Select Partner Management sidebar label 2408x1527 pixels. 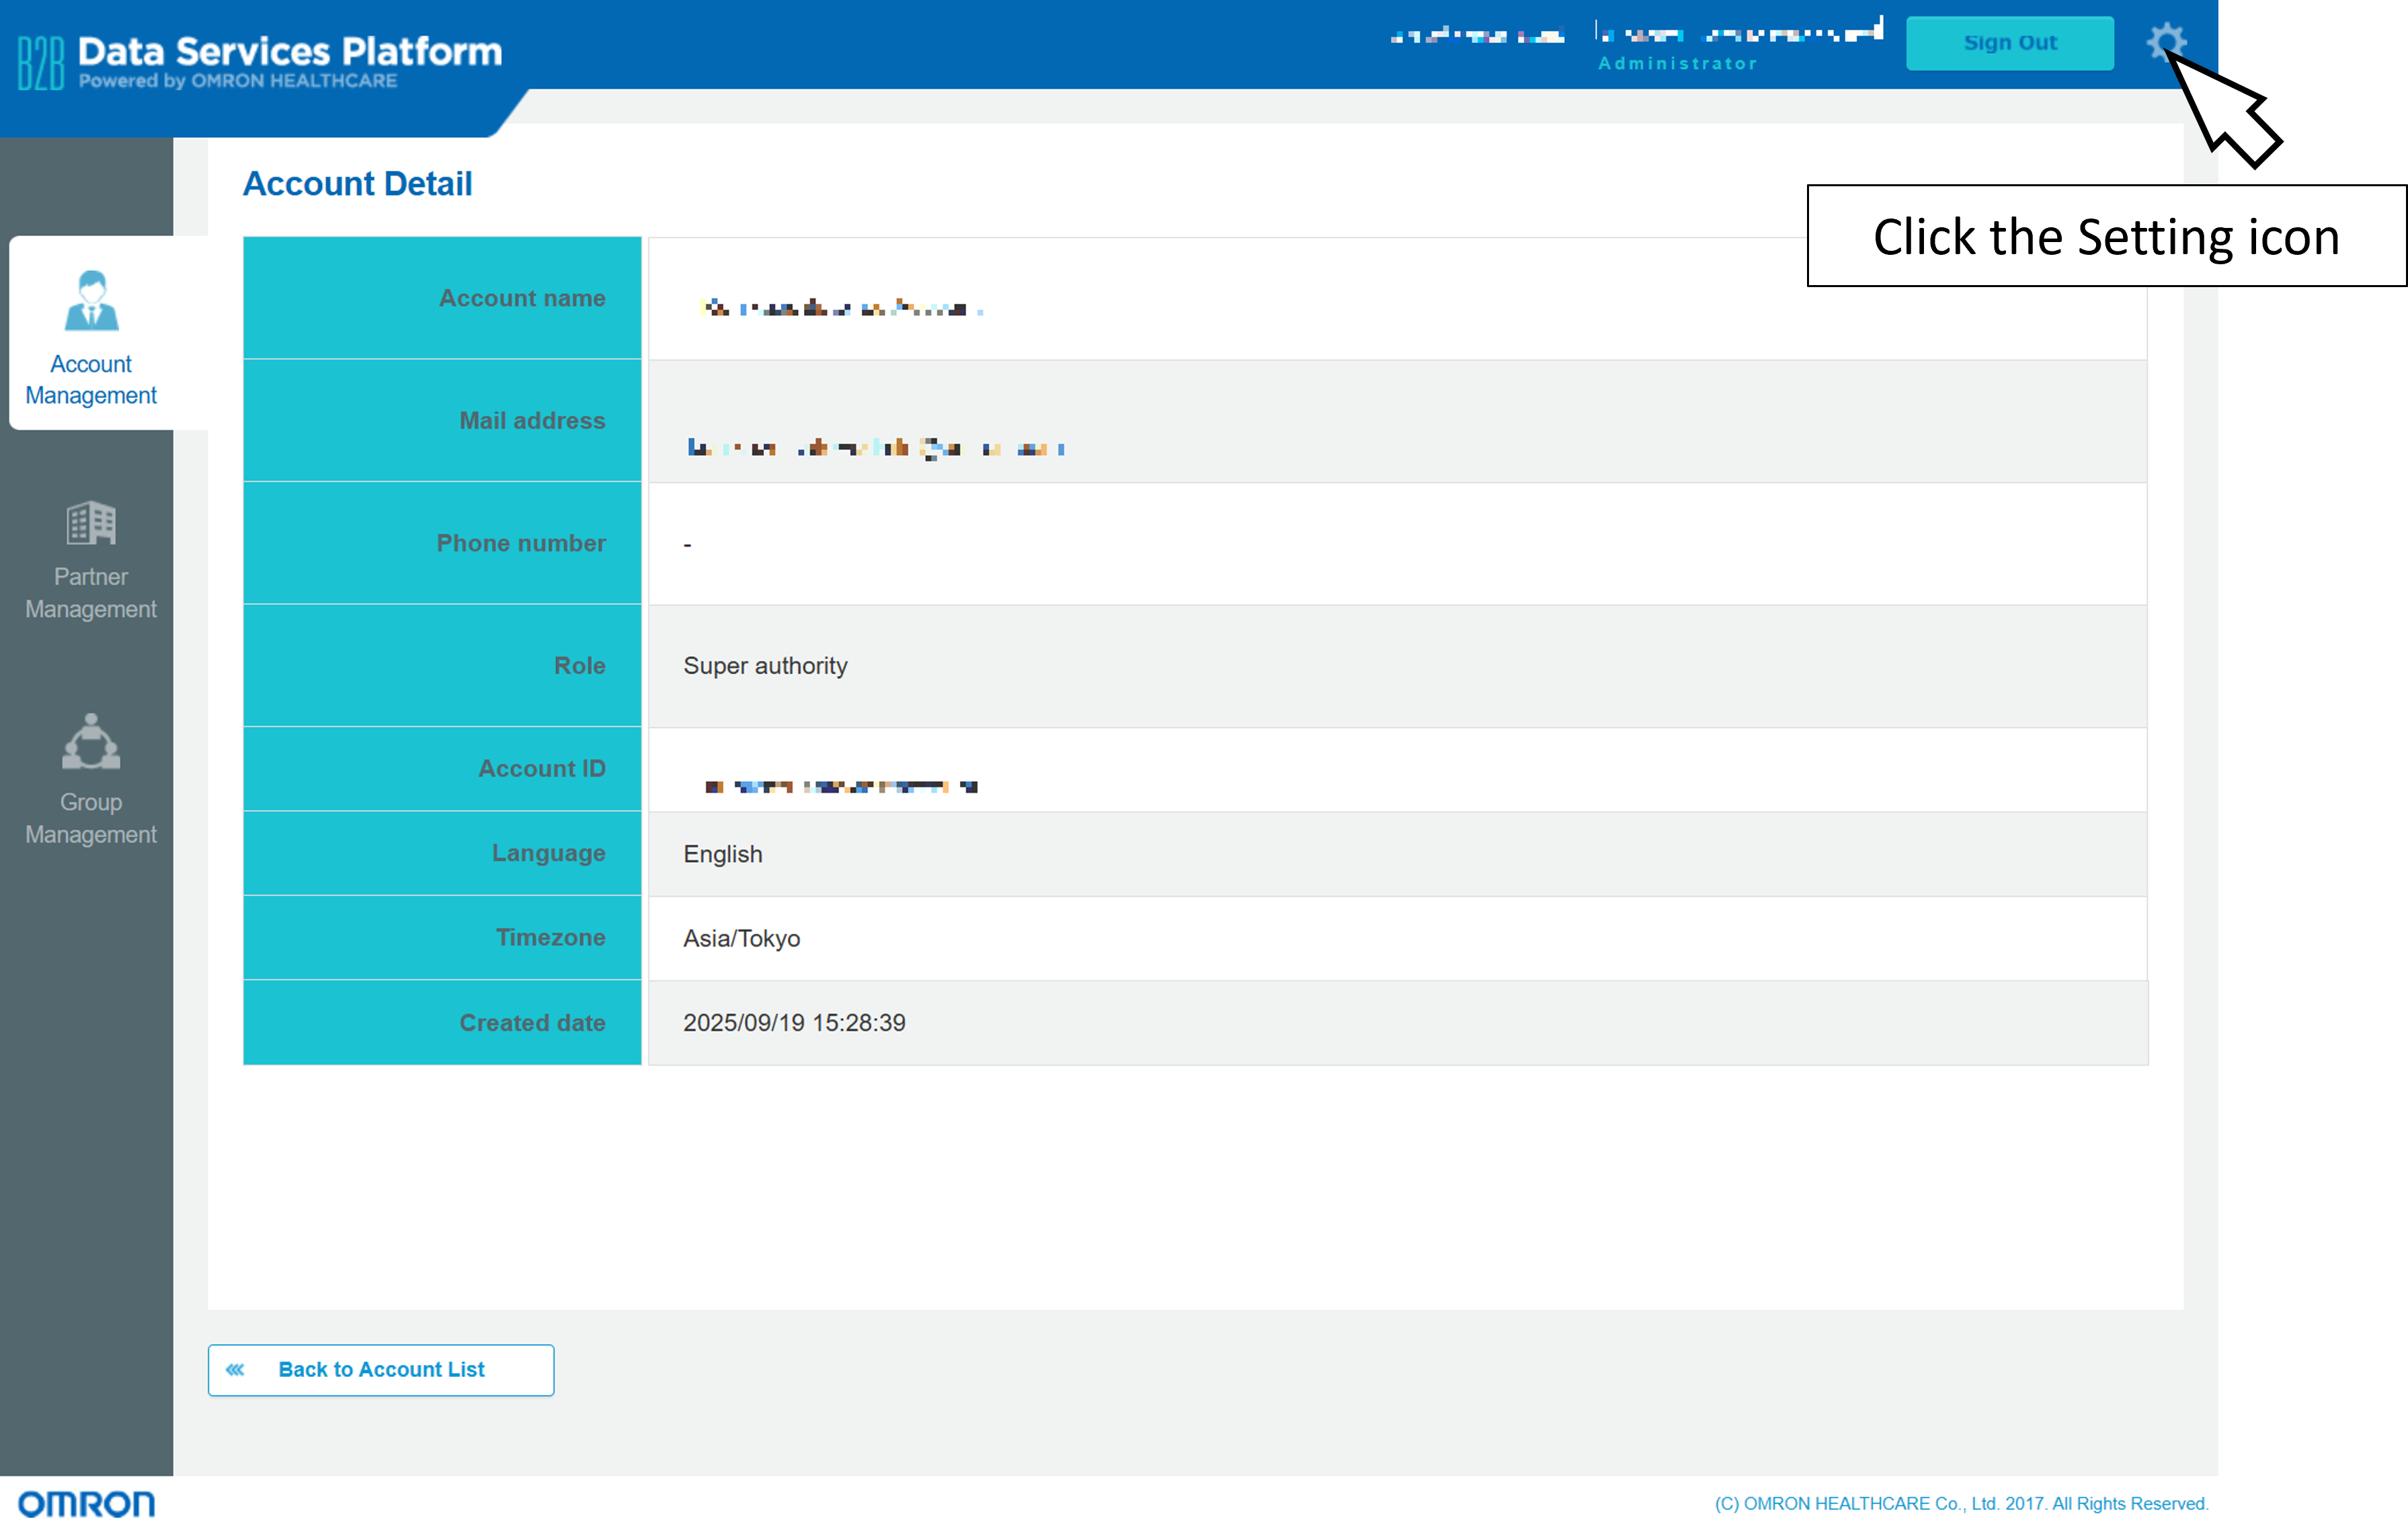[x=91, y=593]
